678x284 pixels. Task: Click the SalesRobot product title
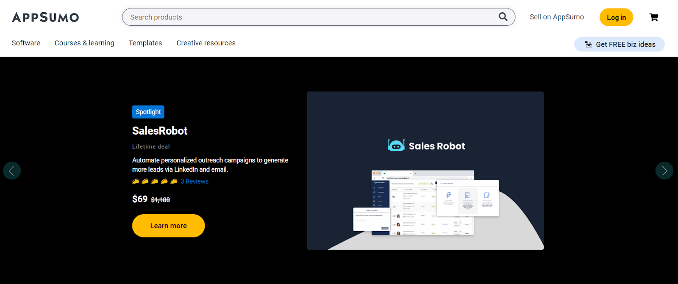tap(160, 131)
